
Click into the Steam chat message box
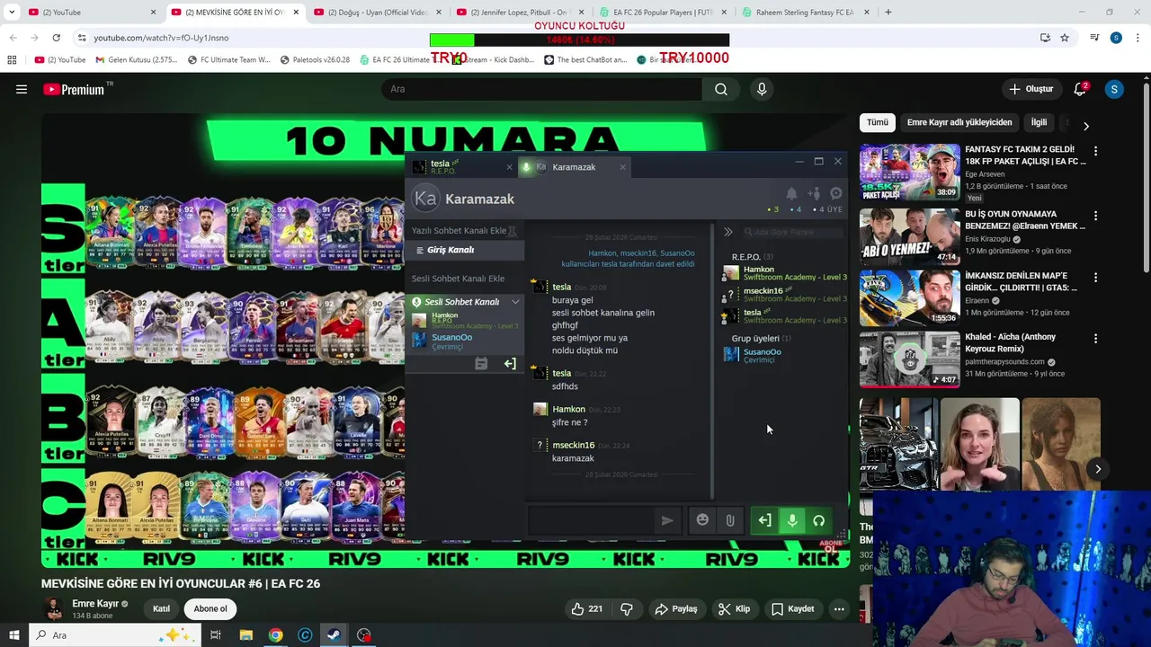[x=592, y=520]
